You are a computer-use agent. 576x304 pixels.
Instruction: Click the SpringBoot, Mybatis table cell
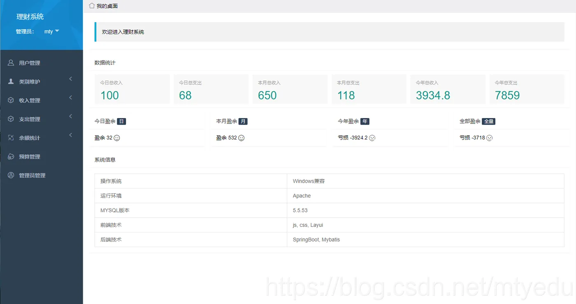pyautogui.click(x=425, y=239)
